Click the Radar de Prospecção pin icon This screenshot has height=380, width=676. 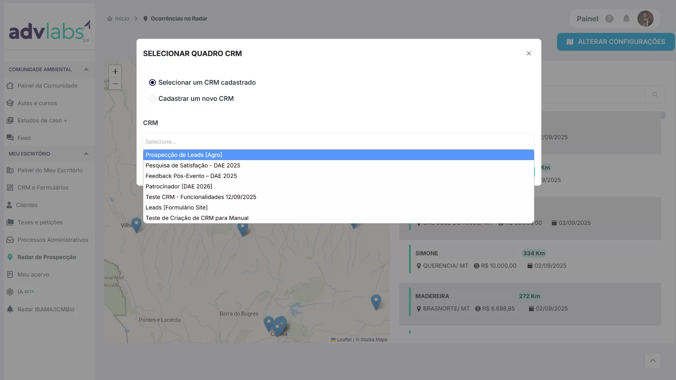tap(10, 257)
